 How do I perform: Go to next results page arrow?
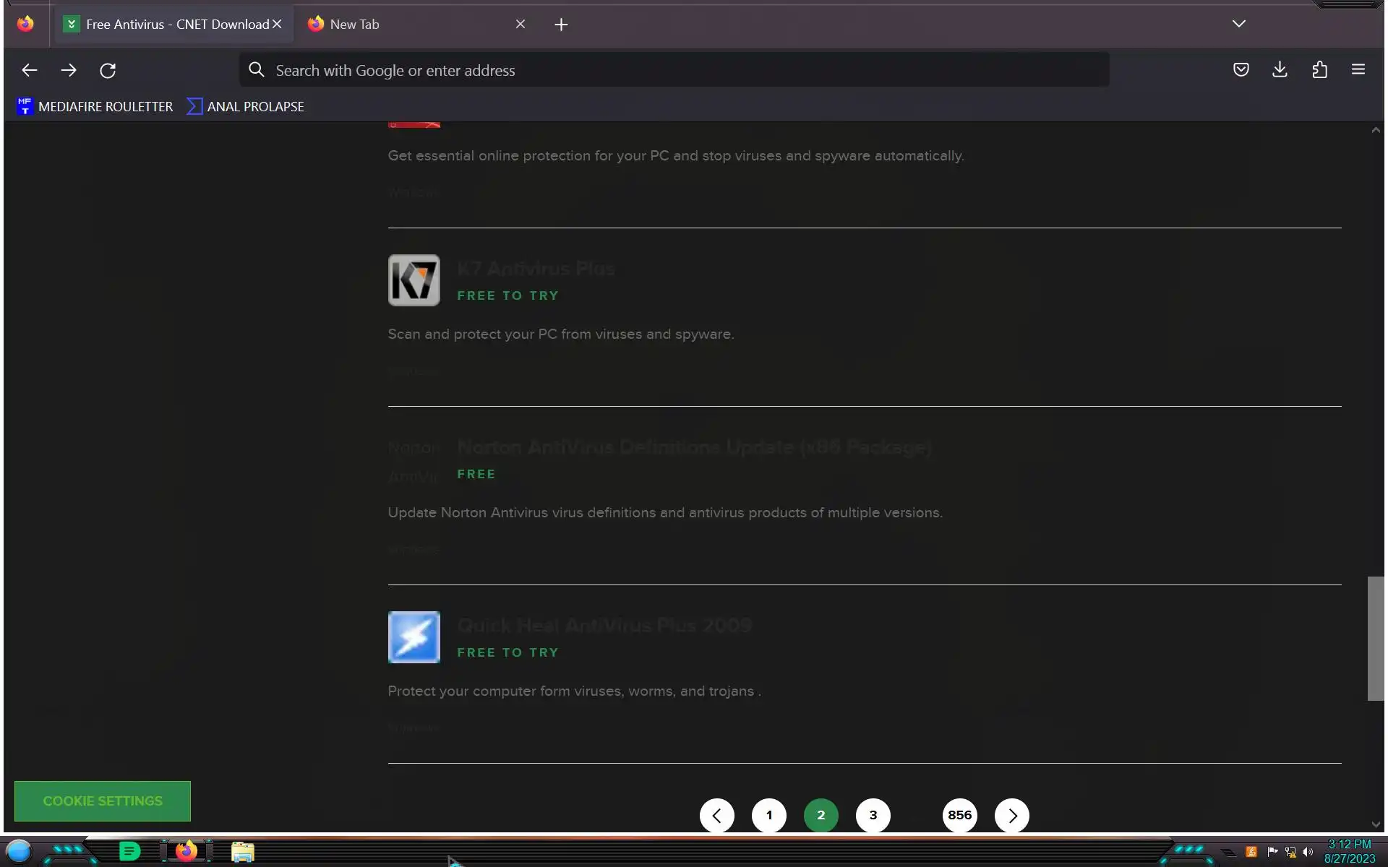point(1011,815)
